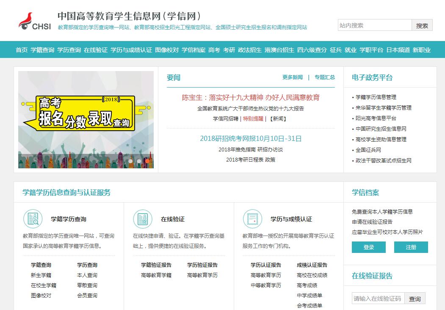Open the 高校学生资助信息管理 link
Screen dimensions: 445x310
(381, 140)
